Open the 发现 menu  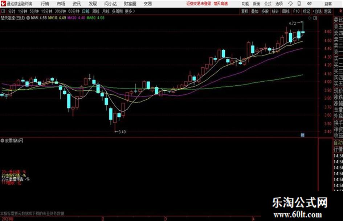point(93,4)
